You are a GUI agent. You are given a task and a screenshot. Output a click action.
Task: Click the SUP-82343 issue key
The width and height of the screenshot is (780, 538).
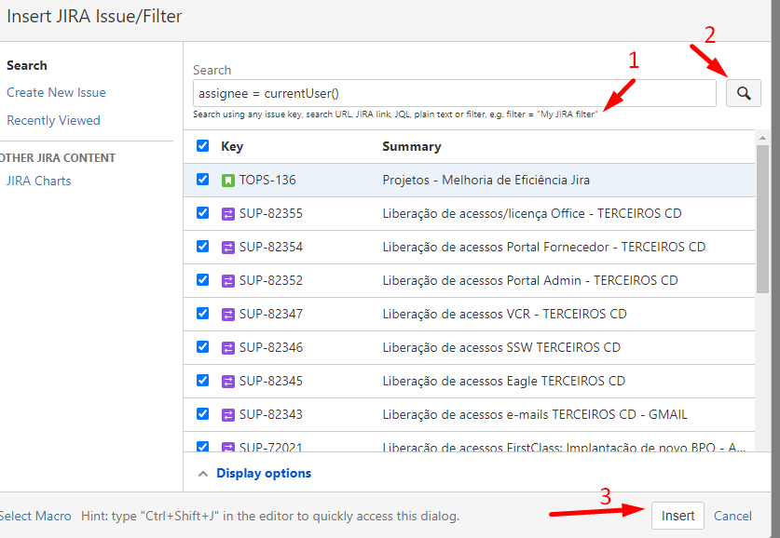tap(271, 414)
